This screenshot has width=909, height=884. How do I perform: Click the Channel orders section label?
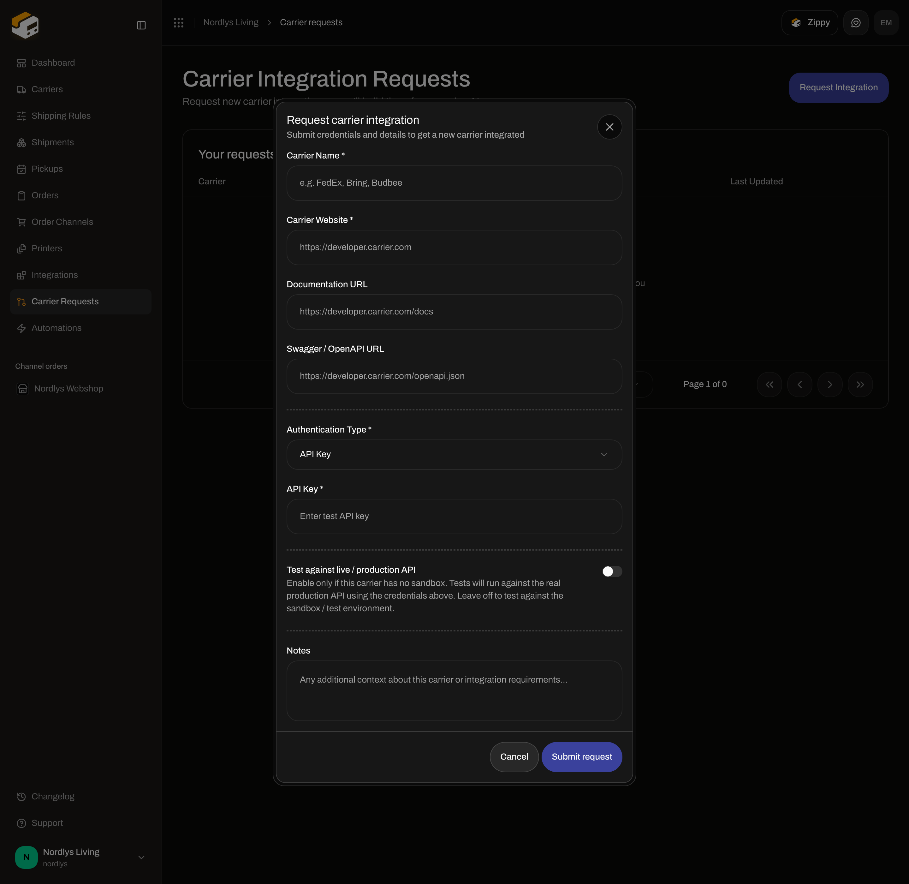tap(41, 366)
